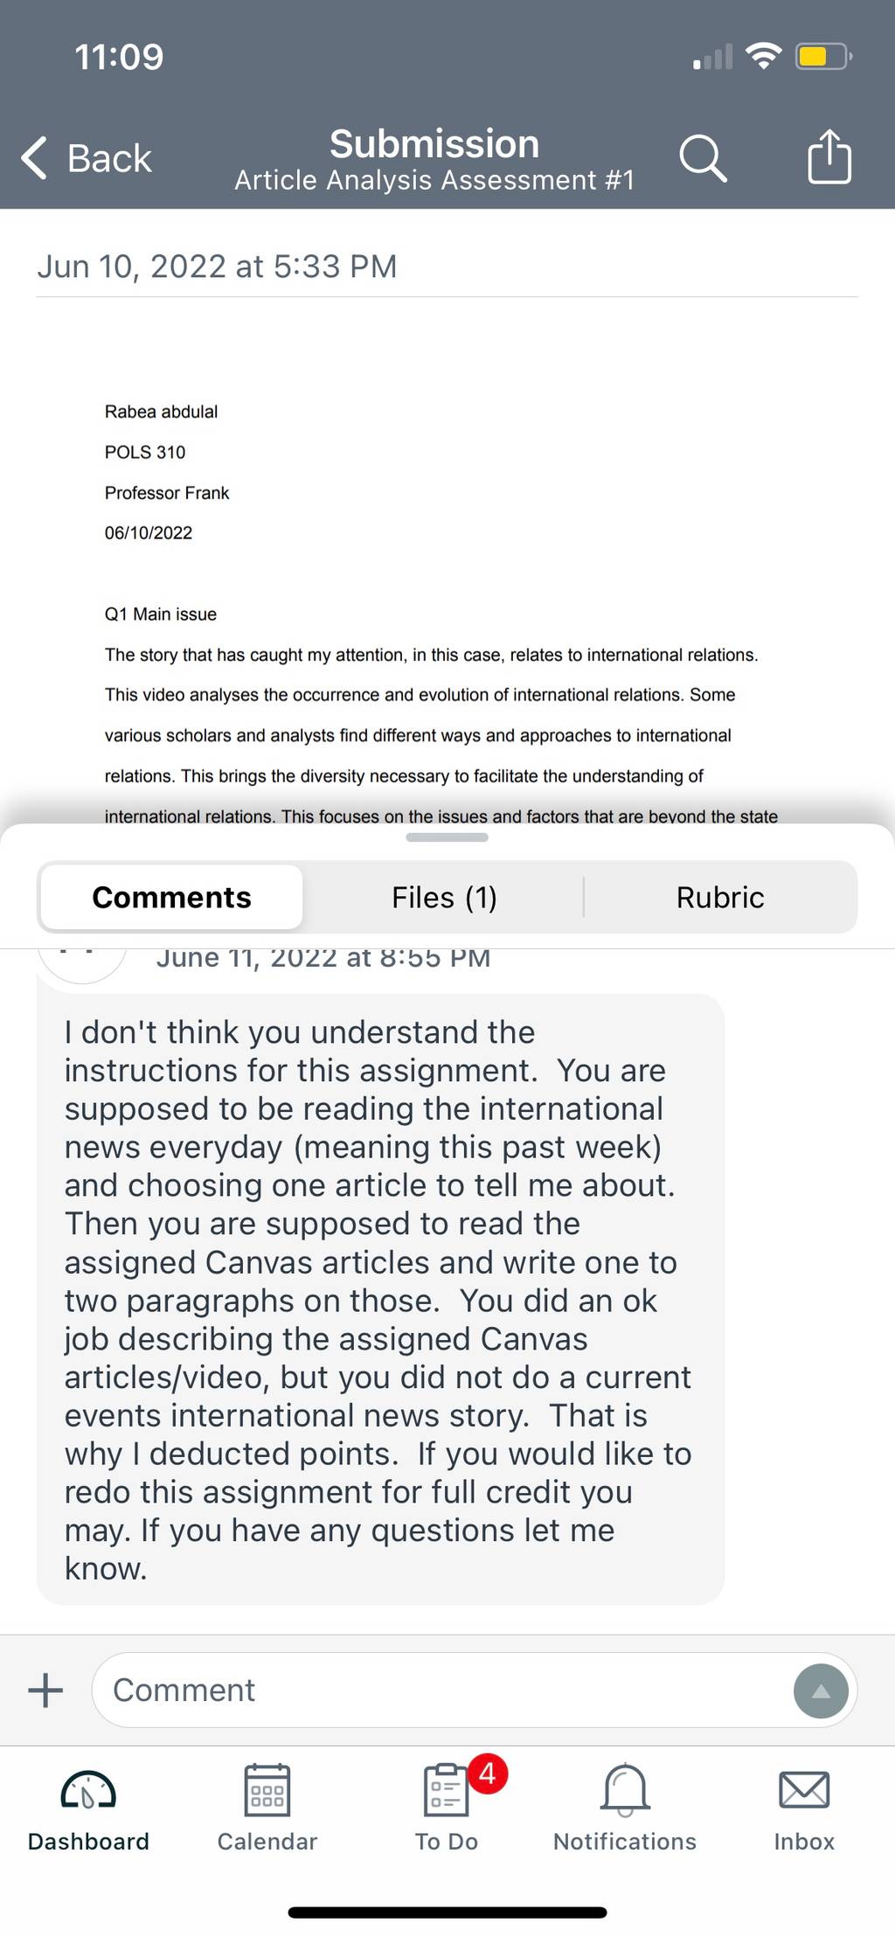
Task: Select the submission date Jun 10, 2022
Action: pos(217,266)
